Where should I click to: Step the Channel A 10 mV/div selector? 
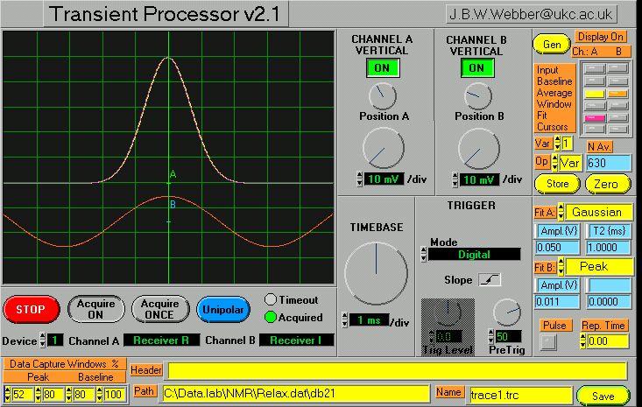coord(360,179)
